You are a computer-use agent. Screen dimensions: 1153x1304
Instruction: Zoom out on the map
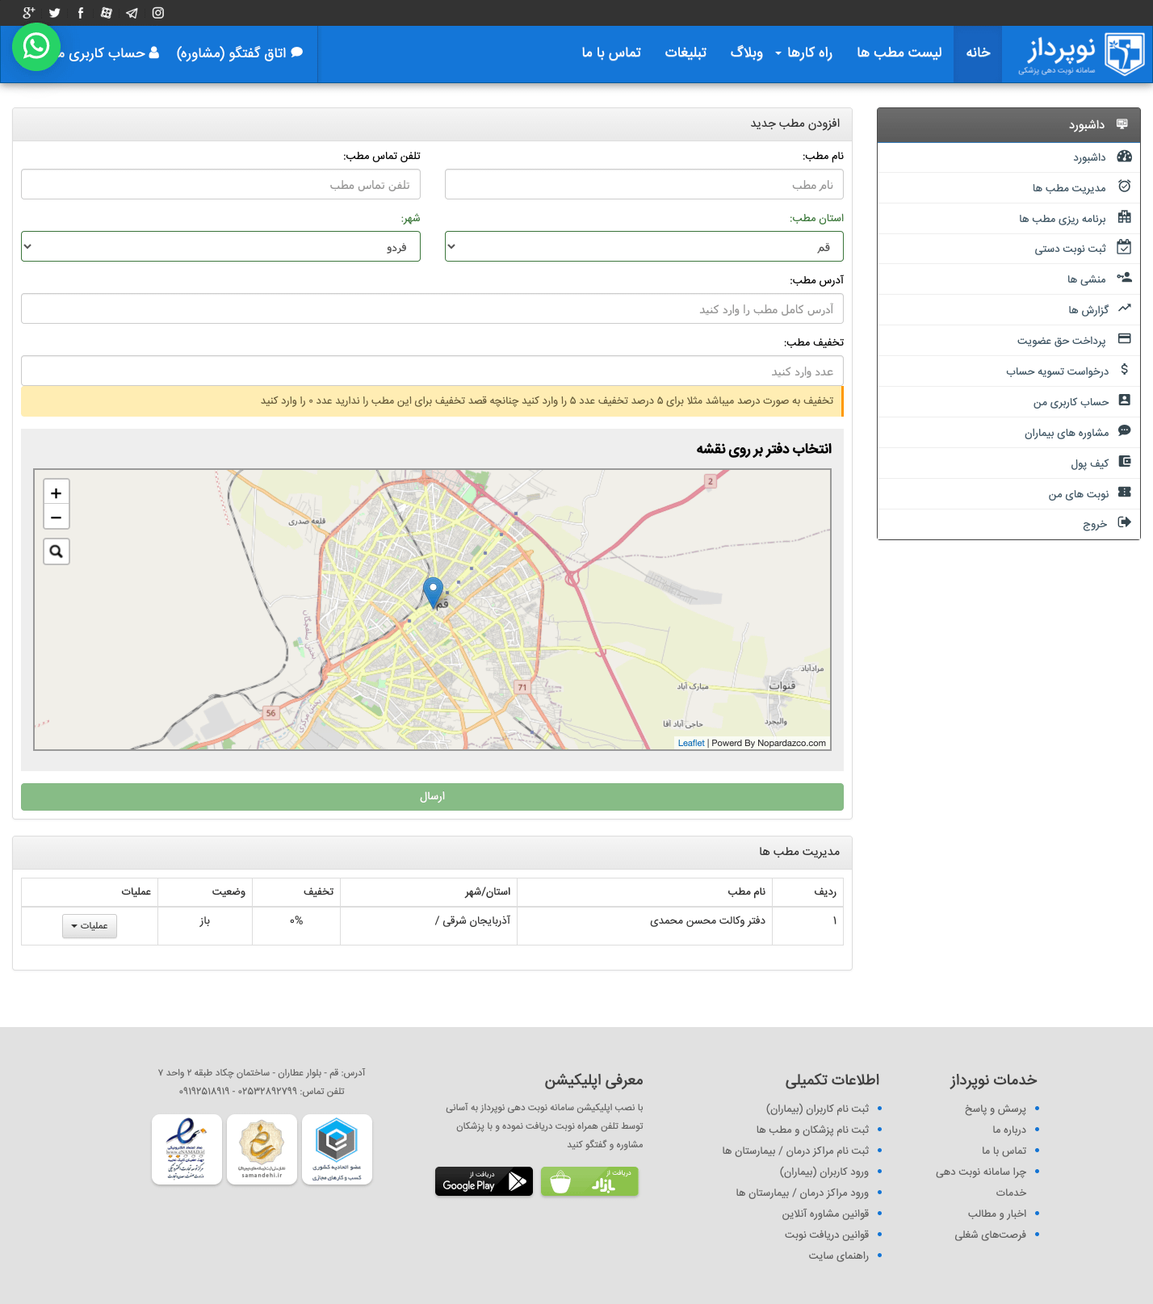[57, 517]
